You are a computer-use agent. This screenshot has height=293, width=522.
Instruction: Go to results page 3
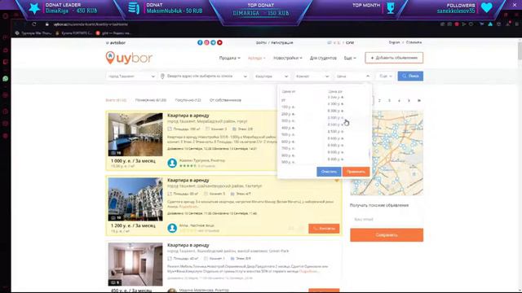(389, 100)
